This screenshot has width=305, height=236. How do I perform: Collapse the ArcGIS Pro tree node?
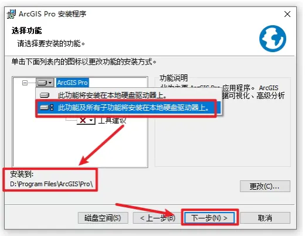25,83
